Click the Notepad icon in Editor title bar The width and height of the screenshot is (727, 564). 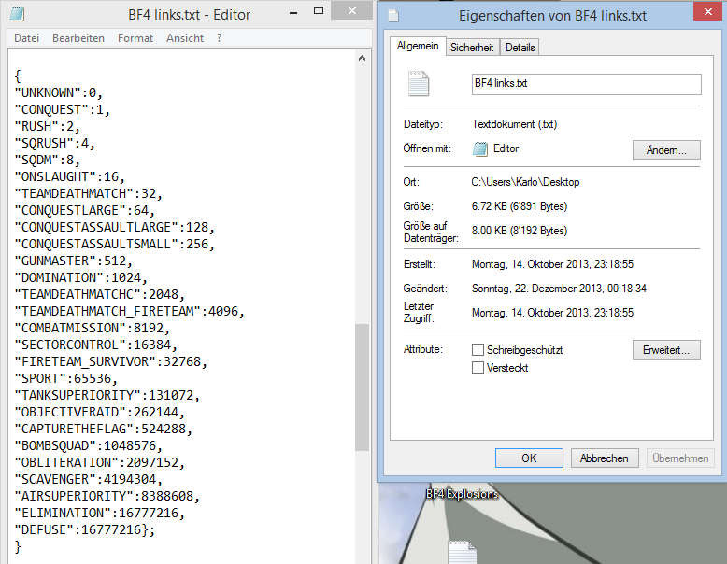click(x=18, y=14)
